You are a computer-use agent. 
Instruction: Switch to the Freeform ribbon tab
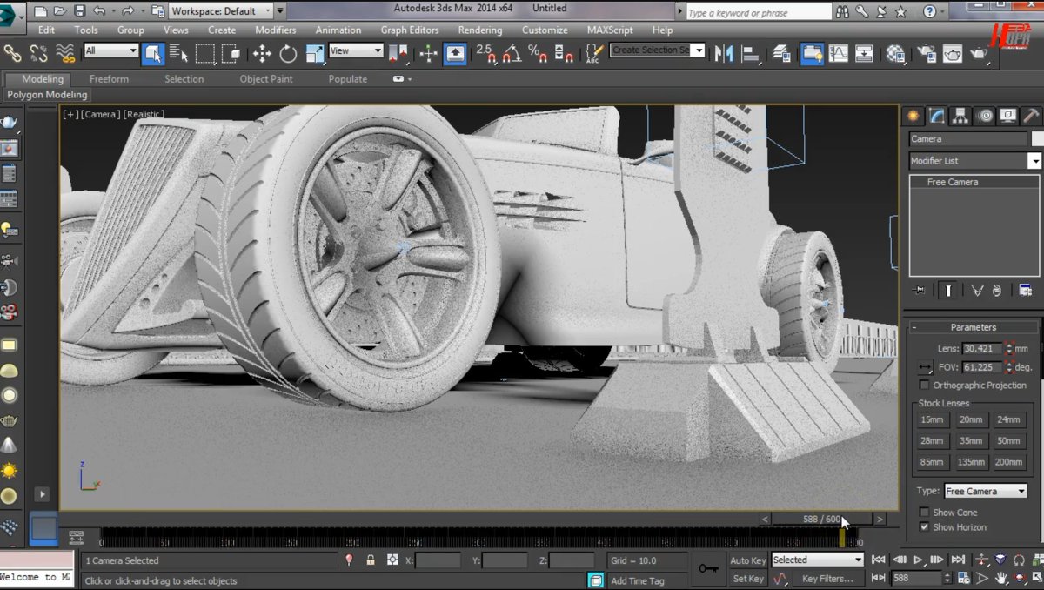[x=109, y=78]
